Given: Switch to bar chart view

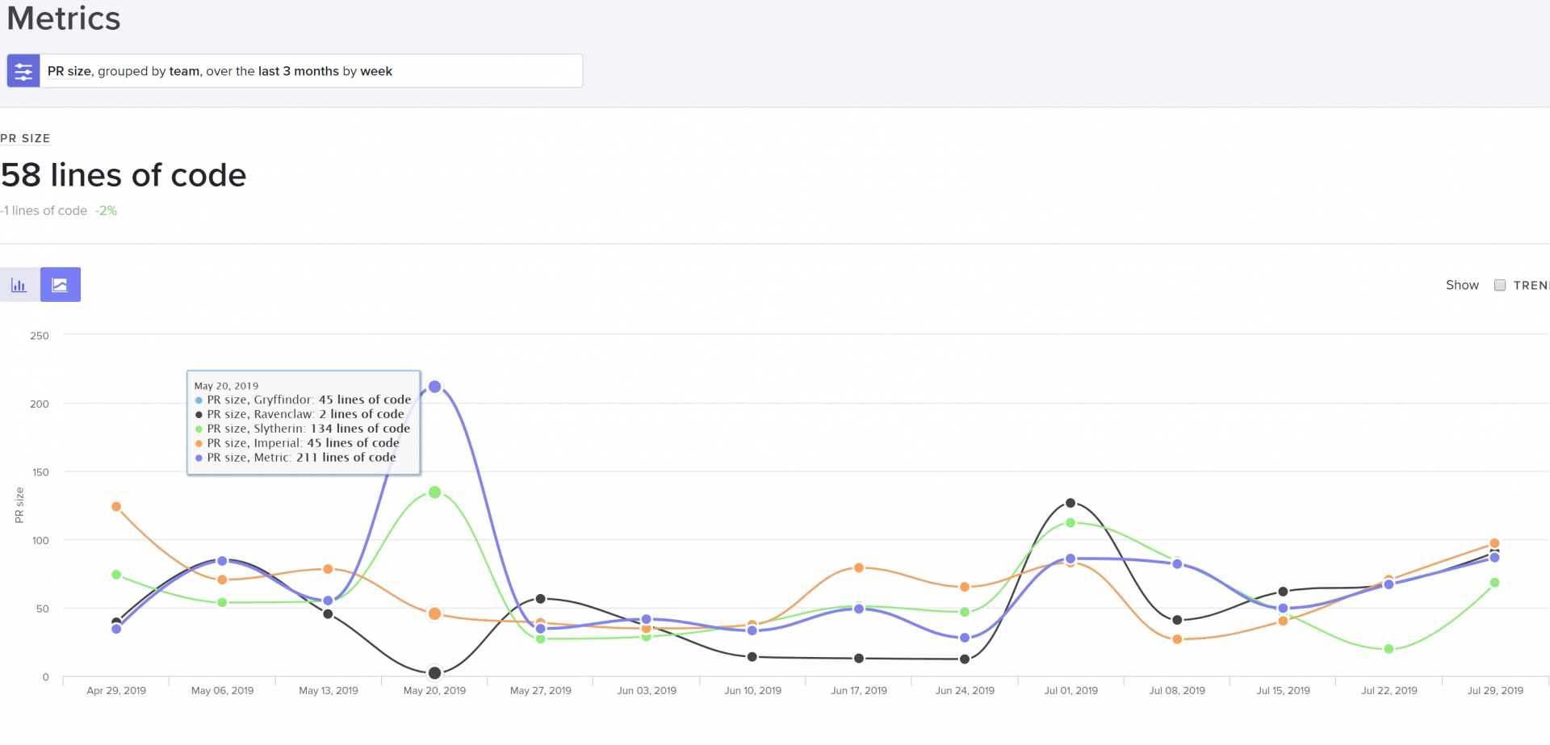Looking at the screenshot, I should click(19, 284).
